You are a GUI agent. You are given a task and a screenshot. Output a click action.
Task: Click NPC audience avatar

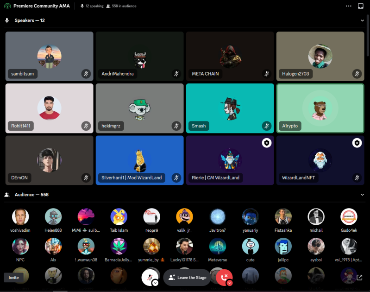[x=20, y=246]
